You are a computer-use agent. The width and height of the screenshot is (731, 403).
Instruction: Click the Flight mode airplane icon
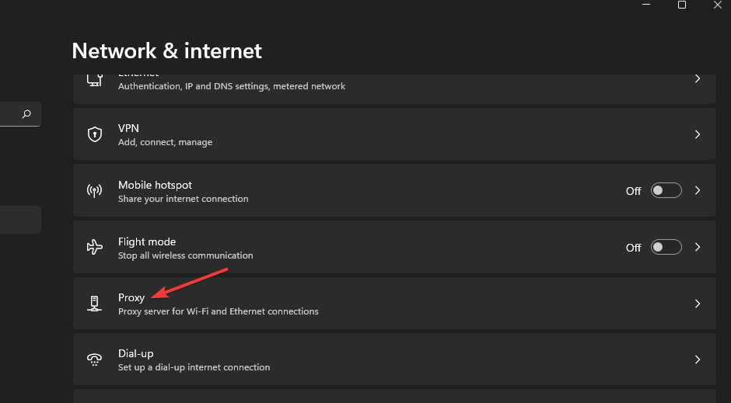coord(95,247)
